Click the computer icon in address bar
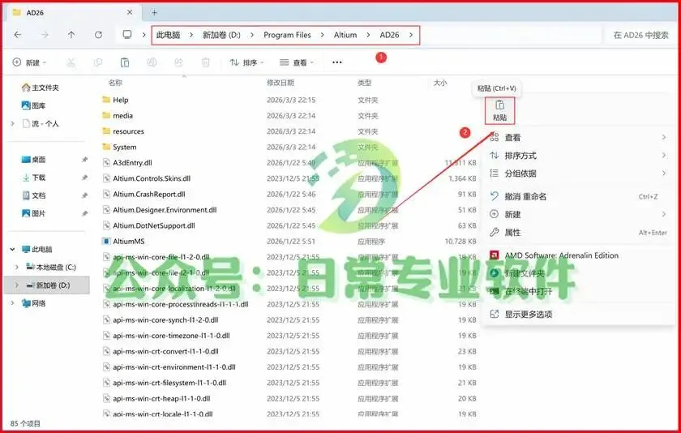The image size is (681, 433). pos(126,35)
